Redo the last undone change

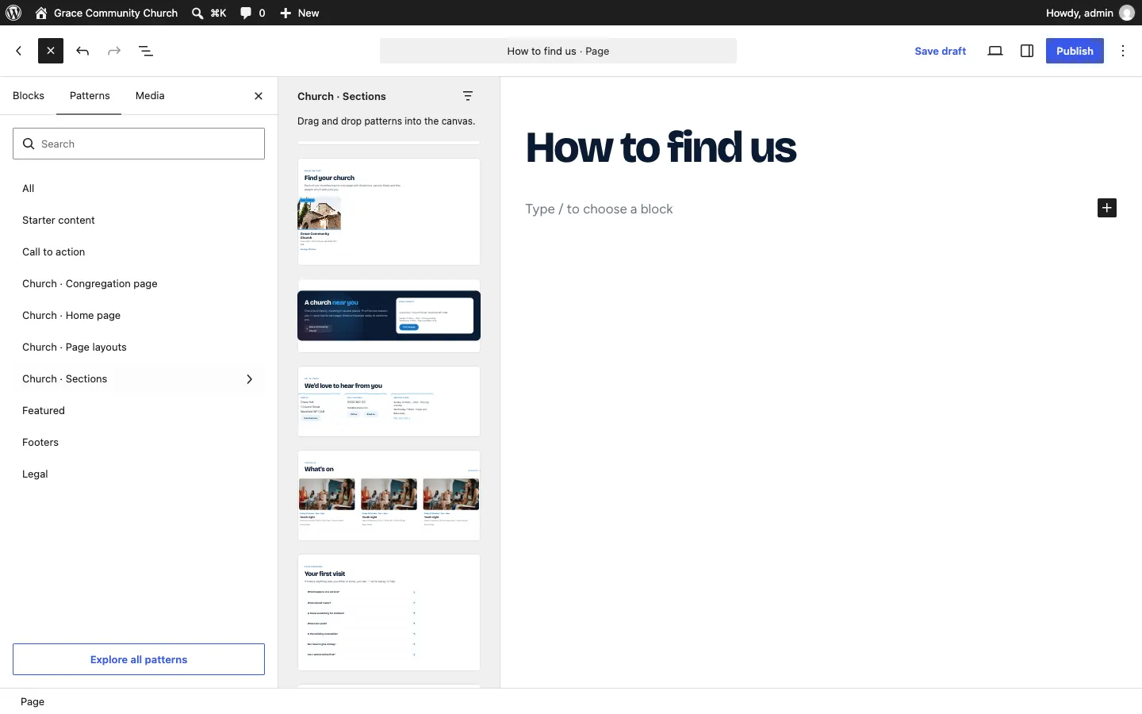[114, 51]
